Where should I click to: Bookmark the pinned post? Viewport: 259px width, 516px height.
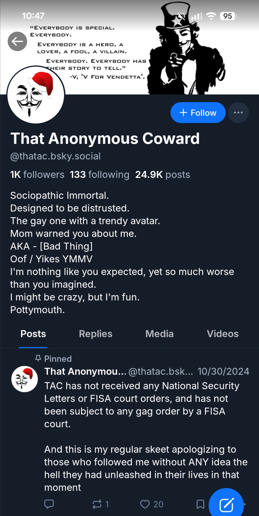click(x=200, y=504)
